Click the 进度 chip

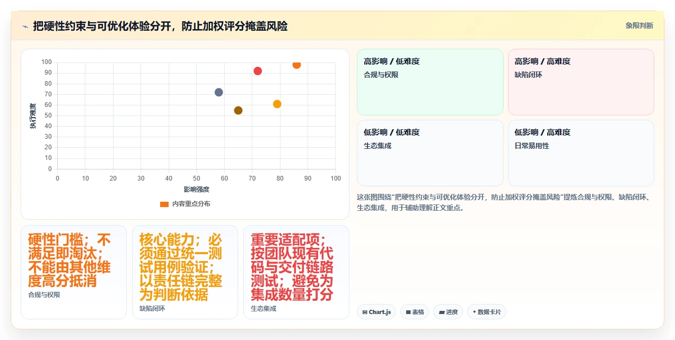tap(448, 312)
